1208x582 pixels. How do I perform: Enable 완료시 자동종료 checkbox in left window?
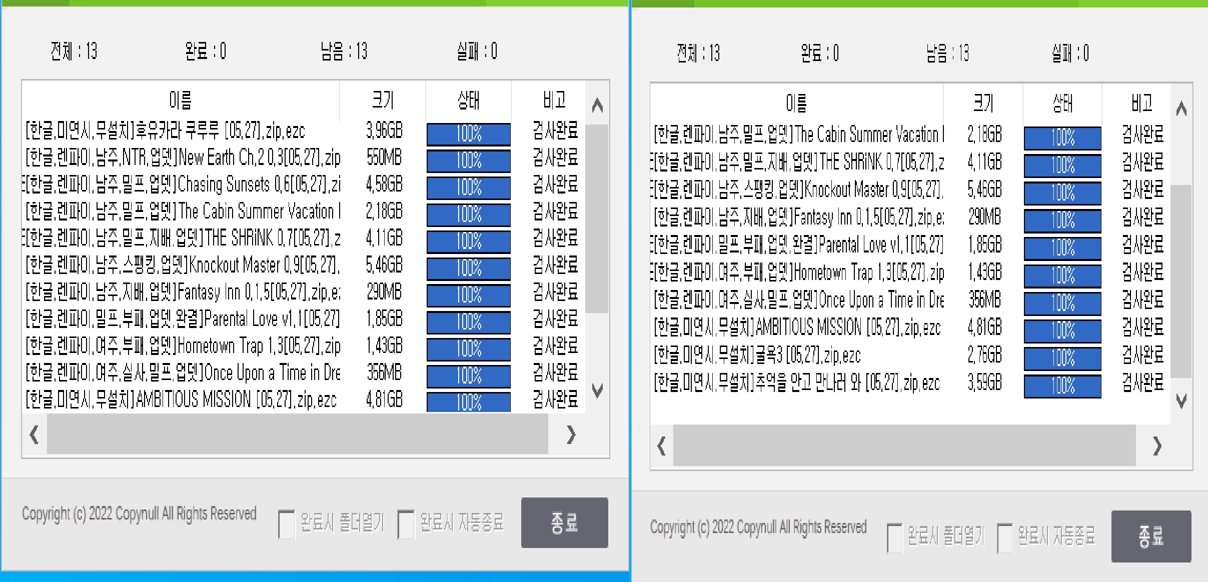pos(406,524)
